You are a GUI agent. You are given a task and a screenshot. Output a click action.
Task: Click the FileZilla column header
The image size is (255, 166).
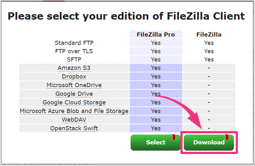209,35
